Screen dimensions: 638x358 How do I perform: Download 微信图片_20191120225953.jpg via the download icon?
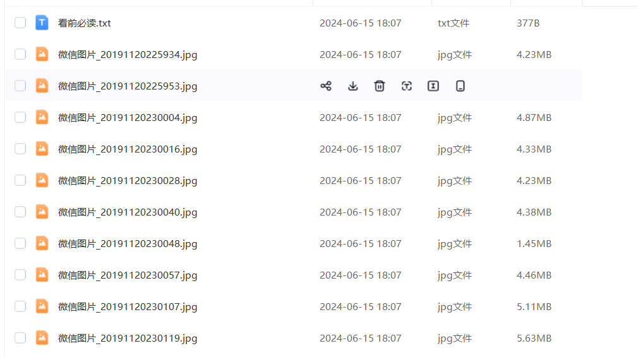coord(353,86)
